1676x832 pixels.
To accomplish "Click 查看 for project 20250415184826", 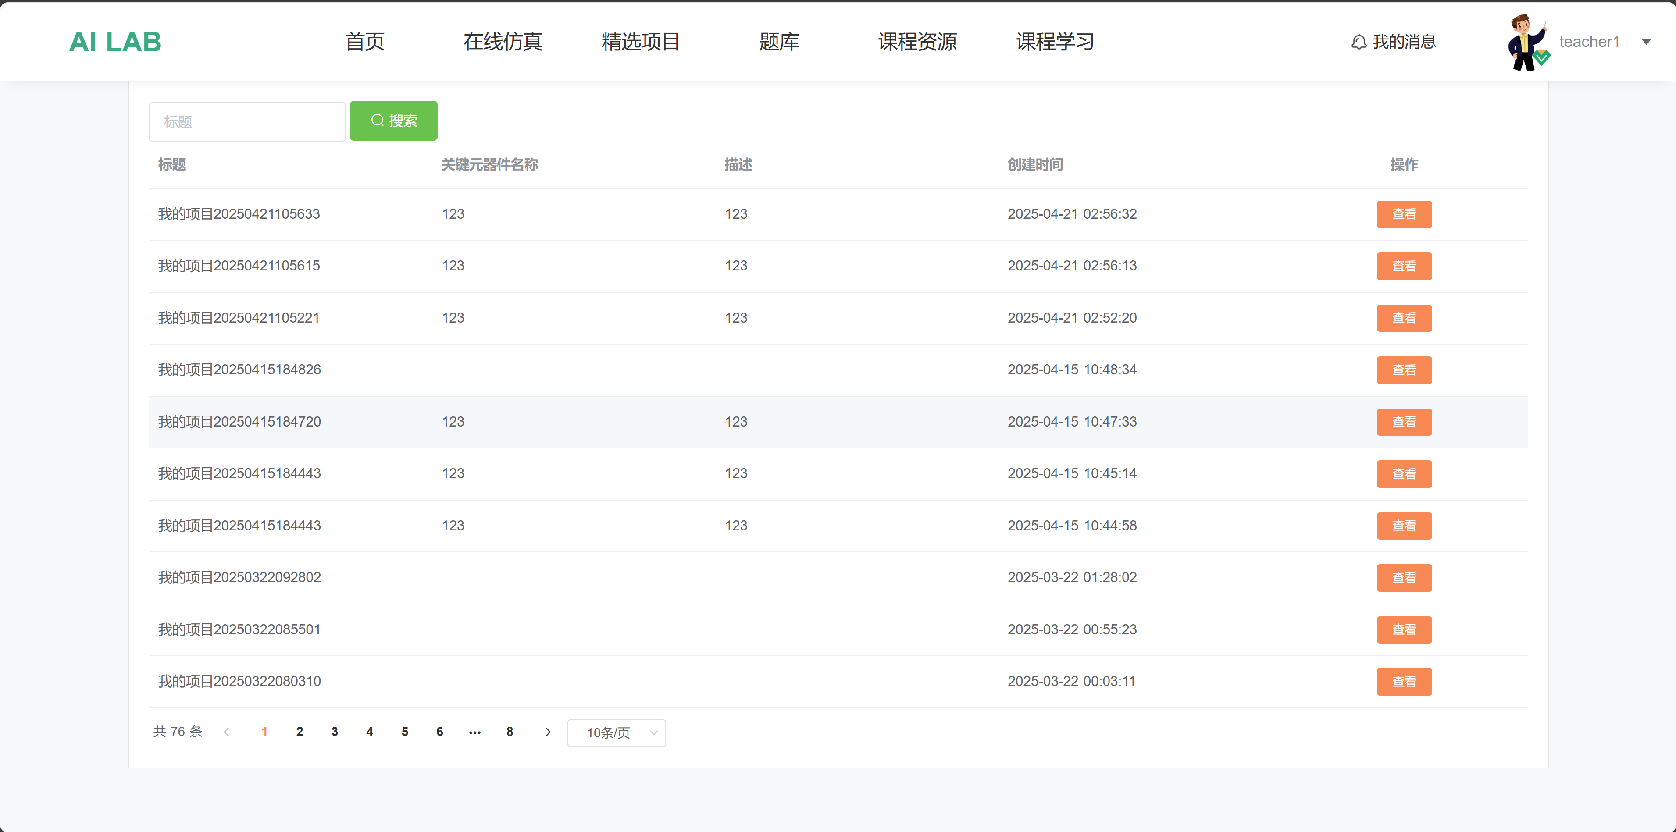I will pos(1403,370).
